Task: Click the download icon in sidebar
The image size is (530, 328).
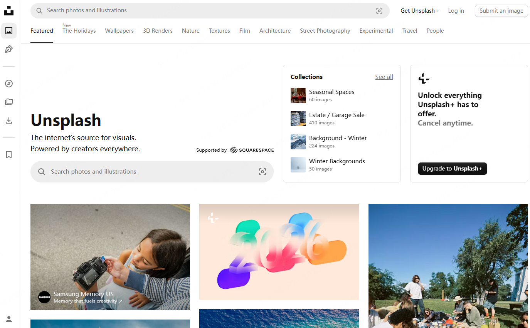Action: point(9,120)
